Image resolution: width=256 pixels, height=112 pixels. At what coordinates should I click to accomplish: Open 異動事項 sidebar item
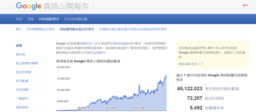(x=22, y=107)
